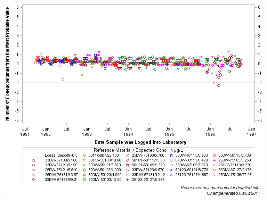Click the pink square outlier near -1.7 in mid-1992
Image resolution: width=267 pixels, height=200 pixels.
pos(63,80)
